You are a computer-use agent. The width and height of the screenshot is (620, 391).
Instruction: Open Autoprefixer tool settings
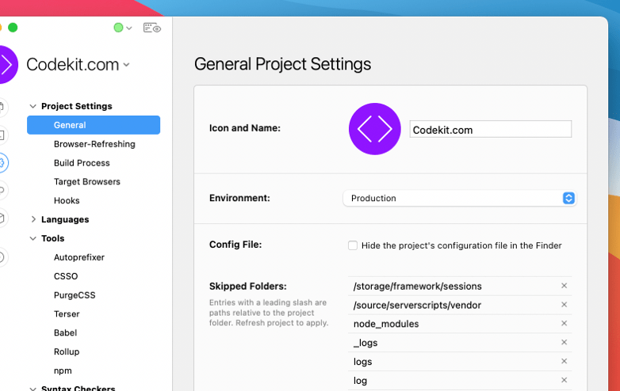[x=79, y=257]
